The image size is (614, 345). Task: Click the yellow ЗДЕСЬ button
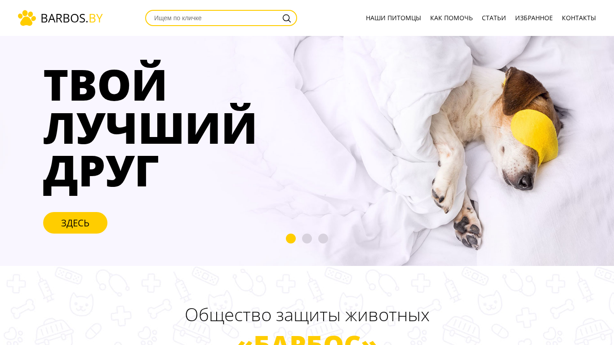point(75,223)
